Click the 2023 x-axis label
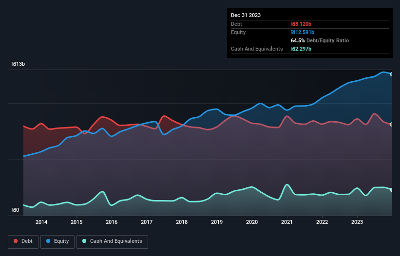The height and width of the screenshot is (256, 400). [357, 222]
